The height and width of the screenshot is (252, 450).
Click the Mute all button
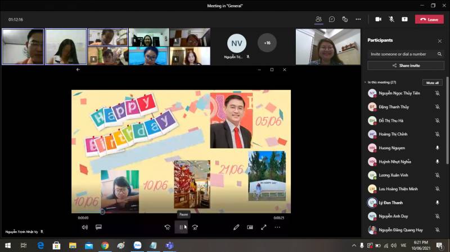click(432, 83)
